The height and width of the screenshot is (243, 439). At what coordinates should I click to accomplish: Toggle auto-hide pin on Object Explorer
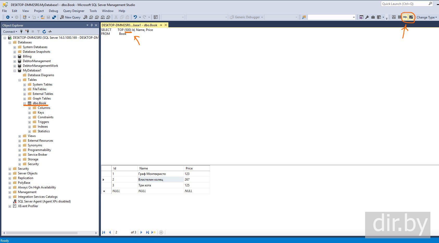[x=92, y=25]
